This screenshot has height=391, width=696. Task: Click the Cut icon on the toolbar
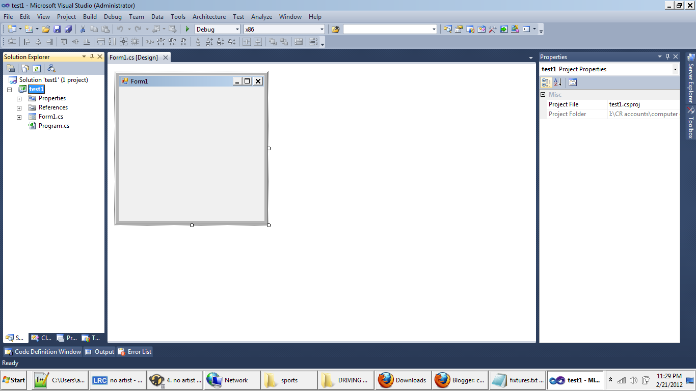(83, 29)
